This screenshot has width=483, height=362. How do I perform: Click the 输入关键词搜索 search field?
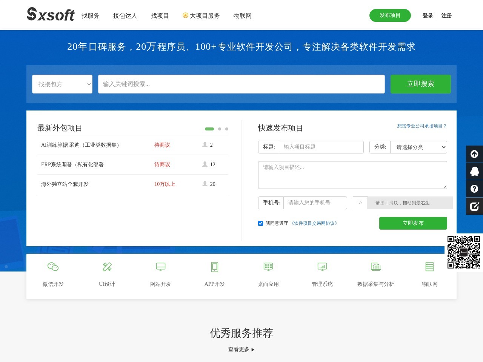pos(241,84)
